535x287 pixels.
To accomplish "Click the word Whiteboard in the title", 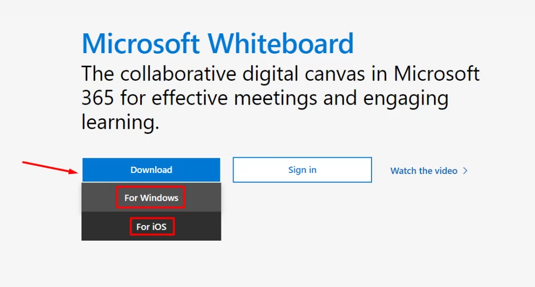I will click(x=281, y=44).
